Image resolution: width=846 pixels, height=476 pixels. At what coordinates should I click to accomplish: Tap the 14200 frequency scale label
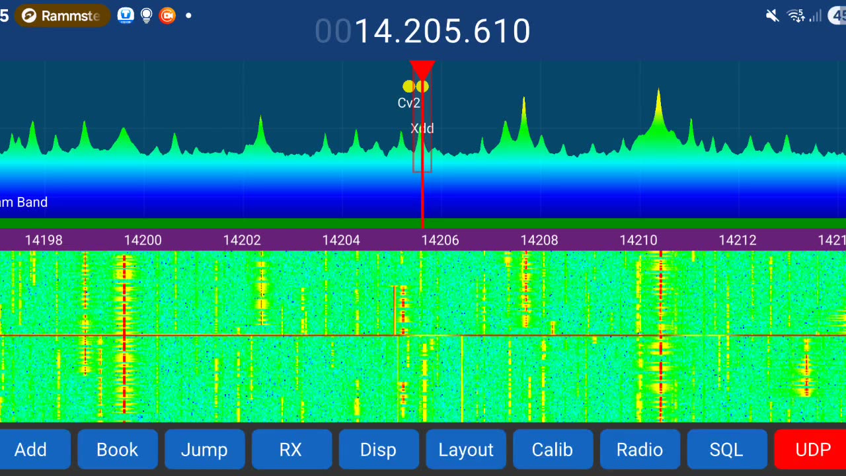[143, 240]
